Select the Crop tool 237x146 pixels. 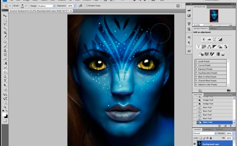(x=5, y=33)
